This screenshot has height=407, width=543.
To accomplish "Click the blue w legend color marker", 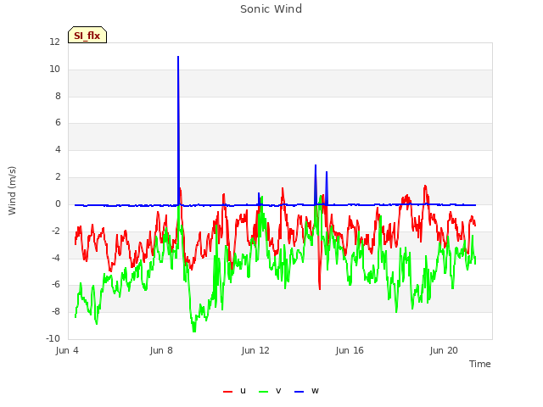I will pos(299,392).
